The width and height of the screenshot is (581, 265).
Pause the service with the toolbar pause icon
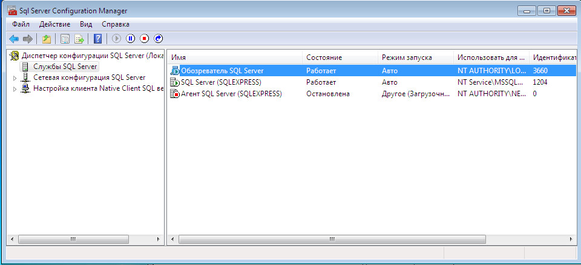click(x=131, y=39)
